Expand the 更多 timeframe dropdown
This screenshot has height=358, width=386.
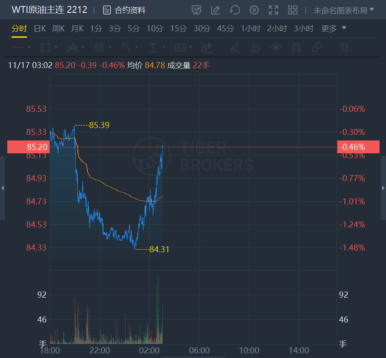(334, 29)
